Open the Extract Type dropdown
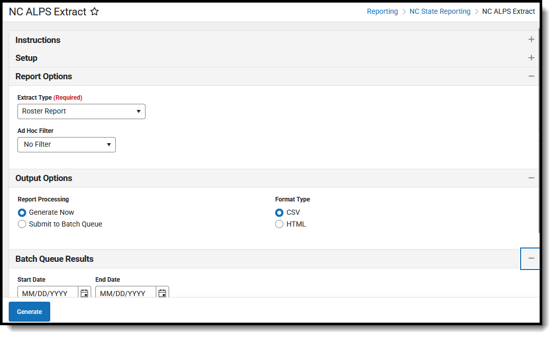This screenshot has height=338, width=555. click(81, 111)
